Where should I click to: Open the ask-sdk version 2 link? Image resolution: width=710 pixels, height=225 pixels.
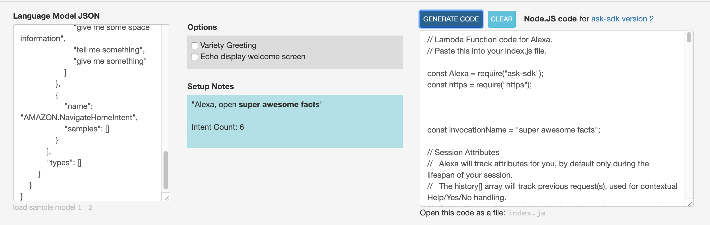pyautogui.click(x=622, y=19)
